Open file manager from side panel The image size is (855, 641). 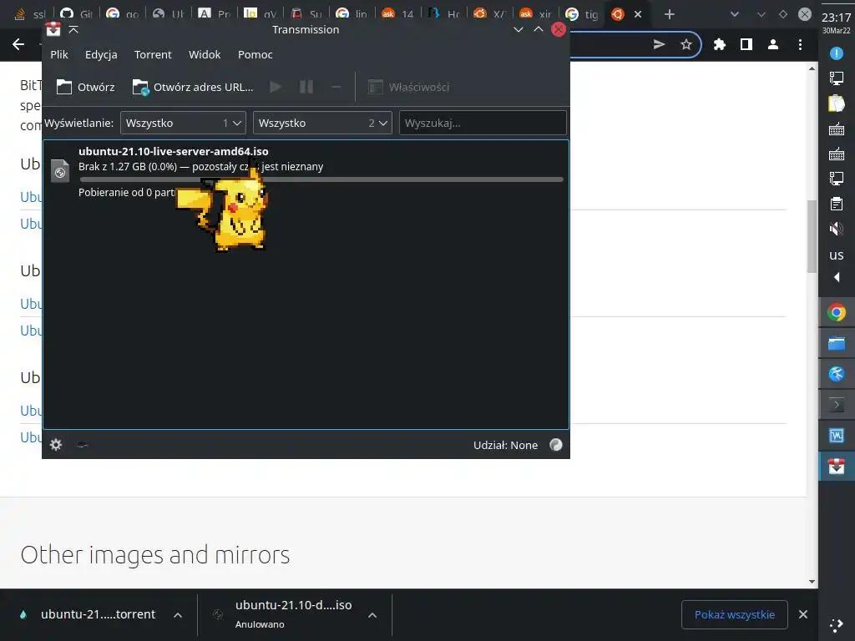coord(837,343)
